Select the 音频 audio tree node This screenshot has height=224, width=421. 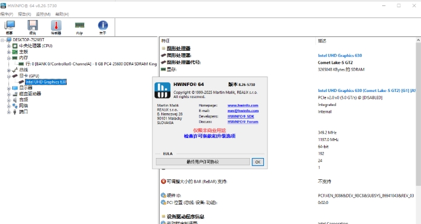point(24,100)
